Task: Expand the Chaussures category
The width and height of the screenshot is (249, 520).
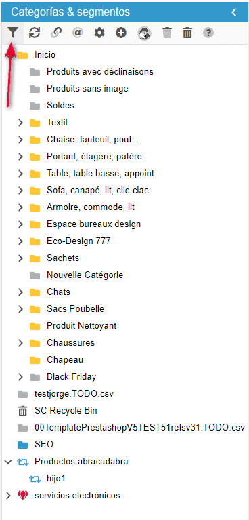Action: (20, 342)
